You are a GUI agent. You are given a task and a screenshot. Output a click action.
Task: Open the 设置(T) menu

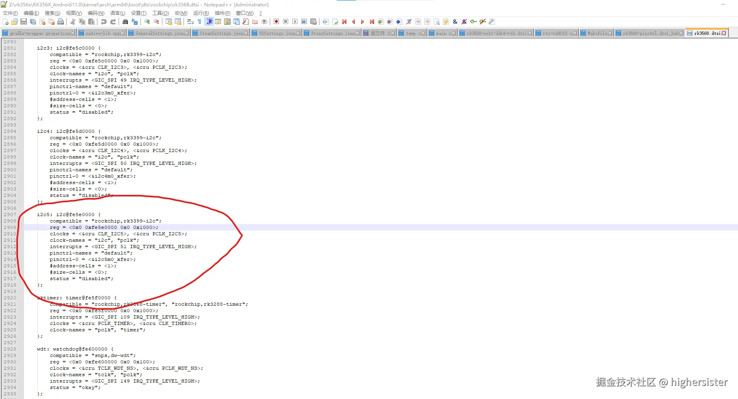(139, 13)
